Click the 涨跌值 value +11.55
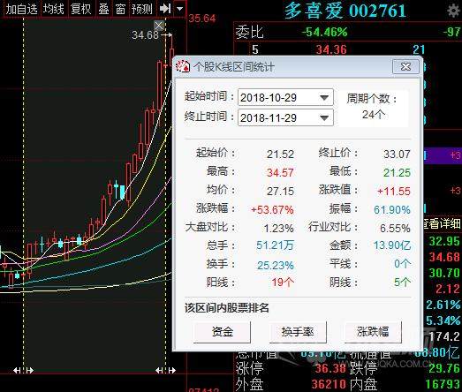Image resolution: width=462 pixels, height=392 pixels. coord(394,191)
